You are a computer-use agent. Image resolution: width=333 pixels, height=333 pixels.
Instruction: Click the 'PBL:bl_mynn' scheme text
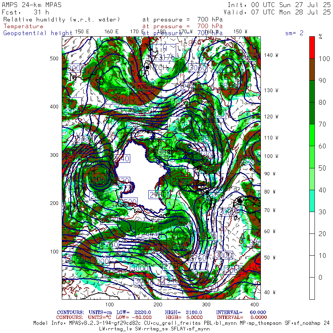click(x=219, y=323)
